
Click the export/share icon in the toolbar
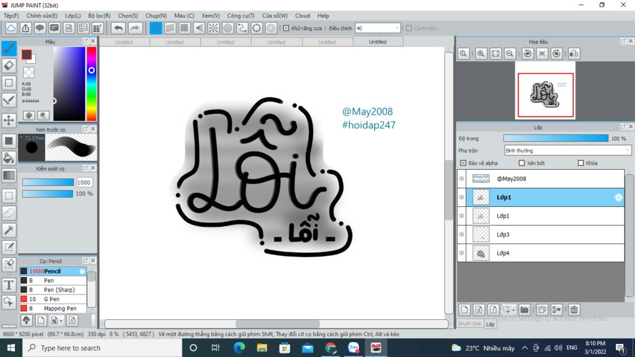[25, 28]
